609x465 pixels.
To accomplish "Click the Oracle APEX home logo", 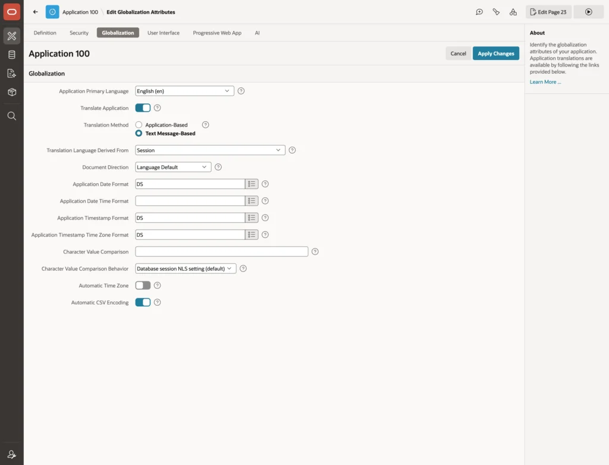I will pyautogui.click(x=12, y=12).
